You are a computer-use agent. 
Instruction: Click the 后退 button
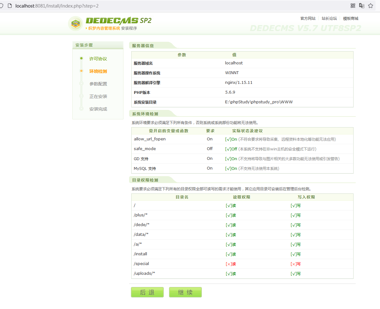(147, 292)
